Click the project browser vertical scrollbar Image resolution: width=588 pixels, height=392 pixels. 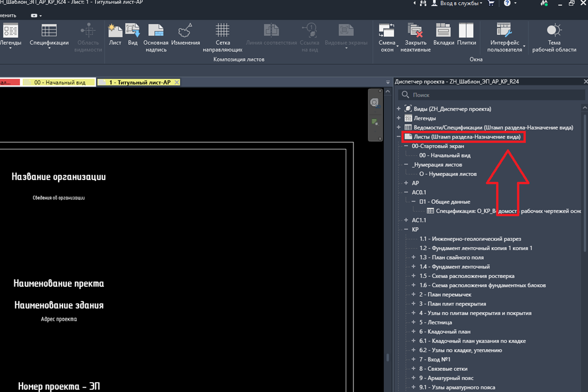point(585,183)
